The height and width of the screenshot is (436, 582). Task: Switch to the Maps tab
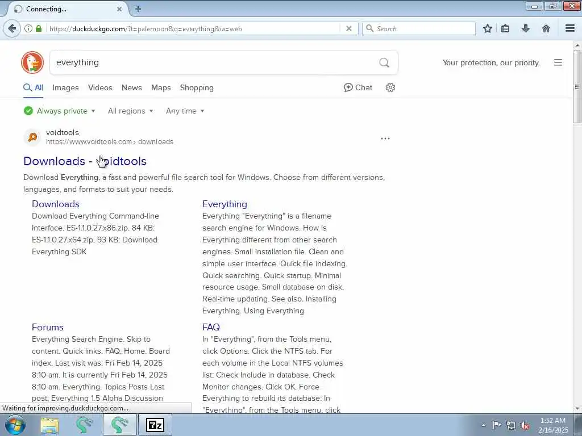161,87
